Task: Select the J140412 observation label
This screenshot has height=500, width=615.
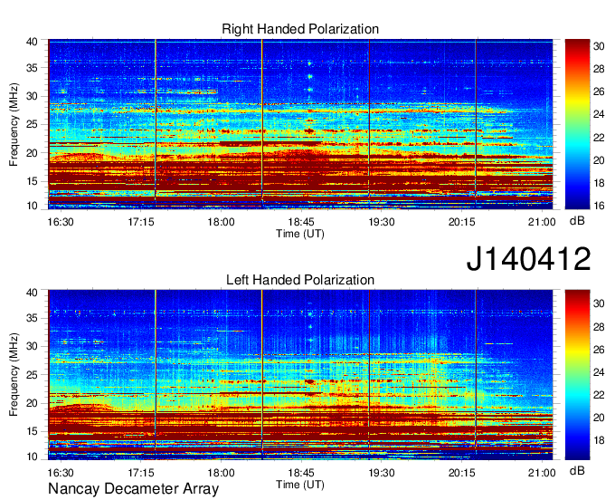Action: (x=528, y=258)
